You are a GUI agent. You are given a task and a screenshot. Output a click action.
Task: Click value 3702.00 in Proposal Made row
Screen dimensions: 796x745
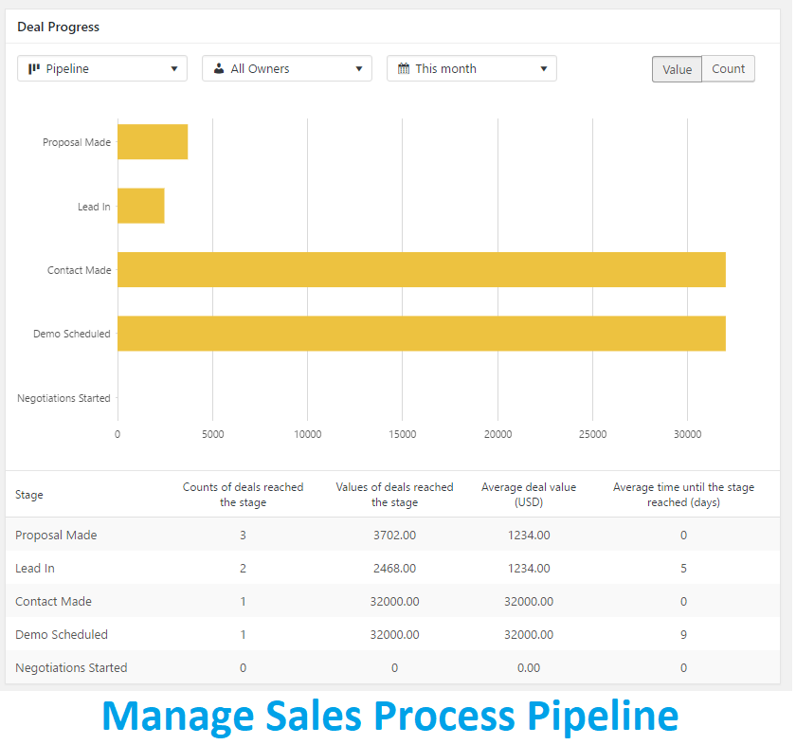pyautogui.click(x=394, y=536)
